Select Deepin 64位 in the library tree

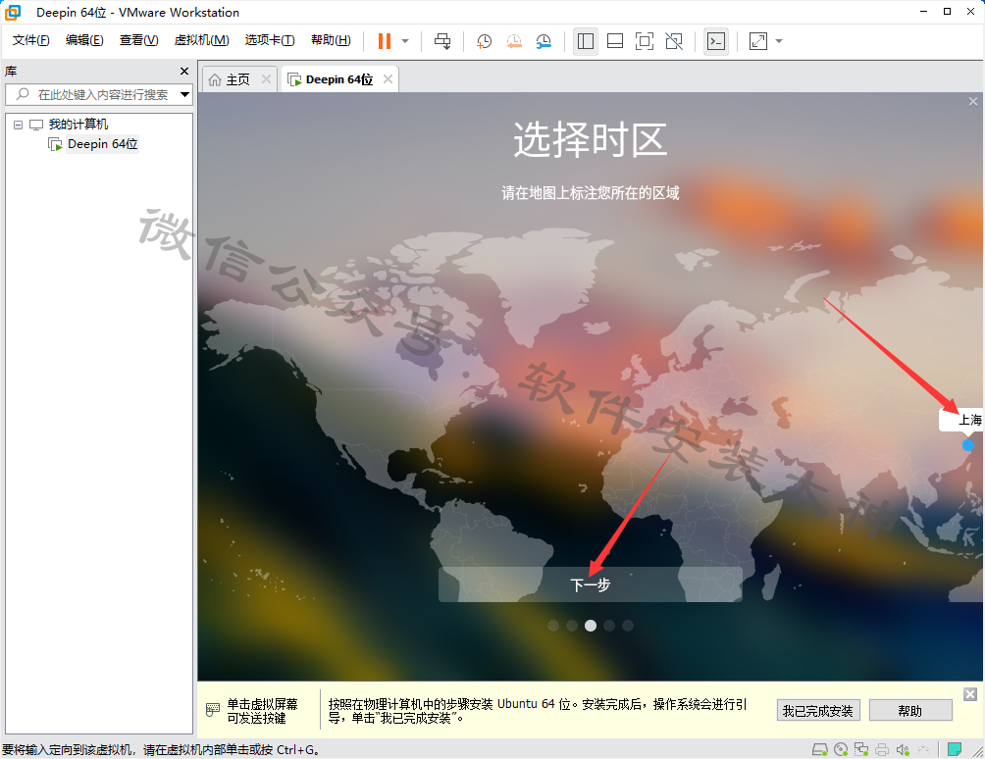(x=102, y=144)
